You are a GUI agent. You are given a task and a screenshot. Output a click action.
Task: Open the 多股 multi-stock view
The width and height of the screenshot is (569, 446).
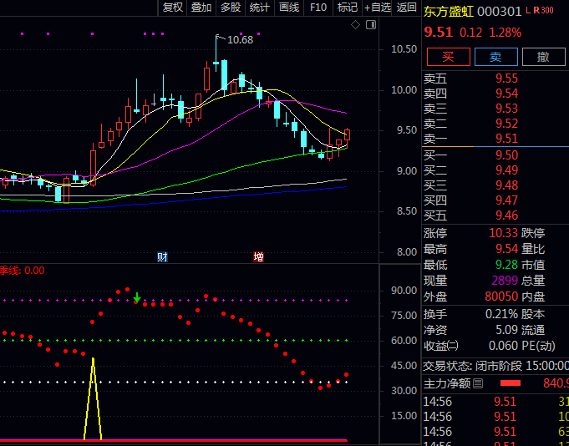[x=231, y=8]
